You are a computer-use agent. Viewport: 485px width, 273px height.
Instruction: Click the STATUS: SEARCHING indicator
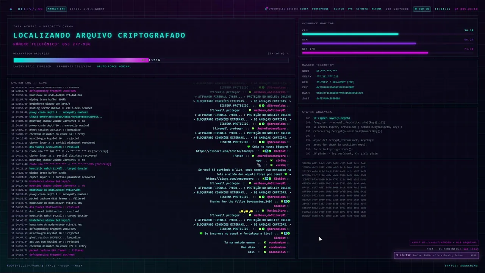click(x=461, y=265)
